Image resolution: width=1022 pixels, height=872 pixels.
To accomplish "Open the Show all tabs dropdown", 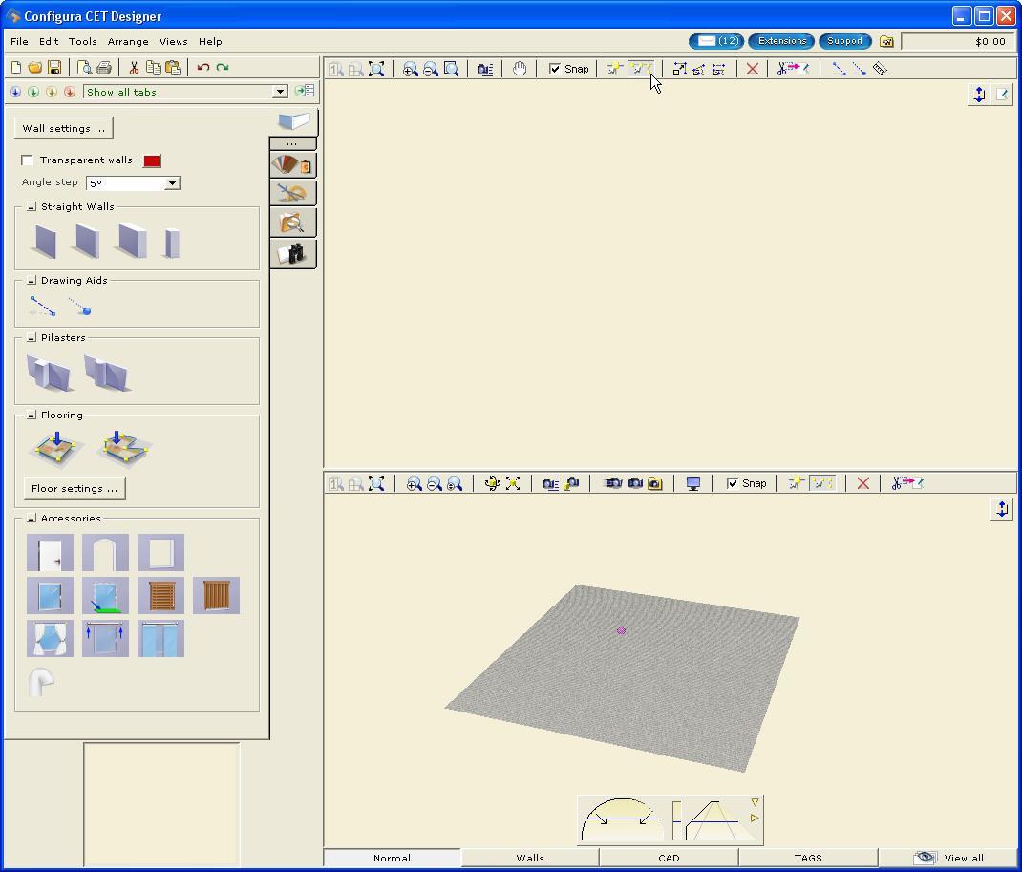I will point(280,92).
